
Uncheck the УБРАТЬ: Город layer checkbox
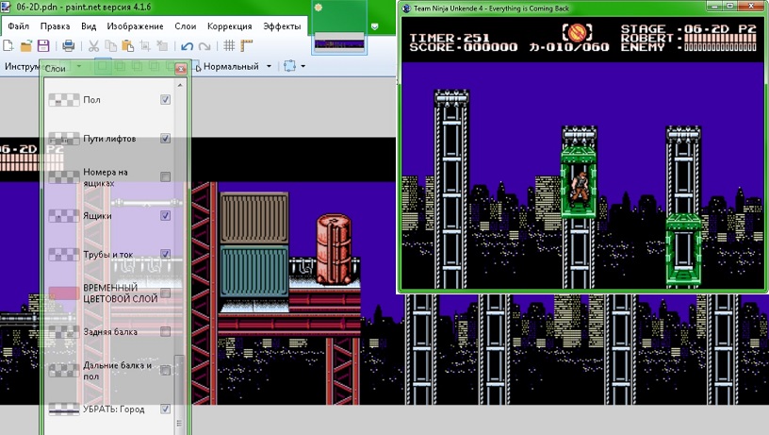click(x=165, y=409)
